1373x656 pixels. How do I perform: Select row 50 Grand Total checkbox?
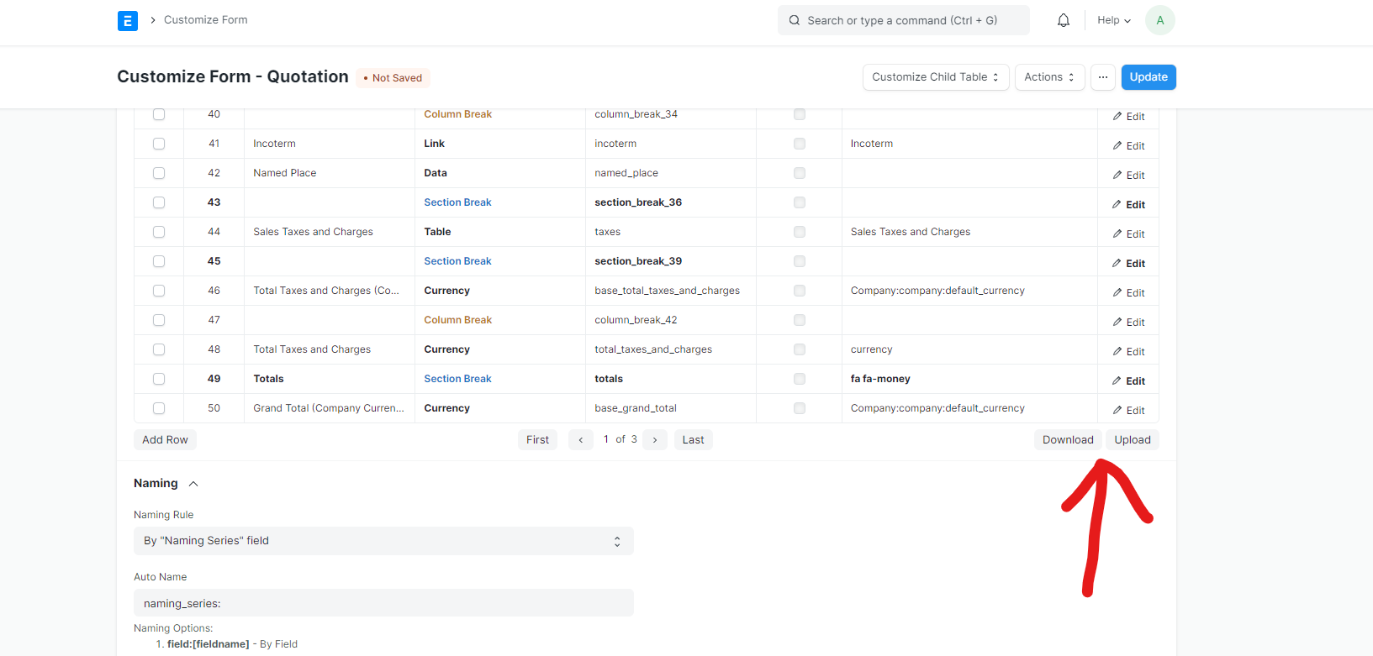point(159,408)
